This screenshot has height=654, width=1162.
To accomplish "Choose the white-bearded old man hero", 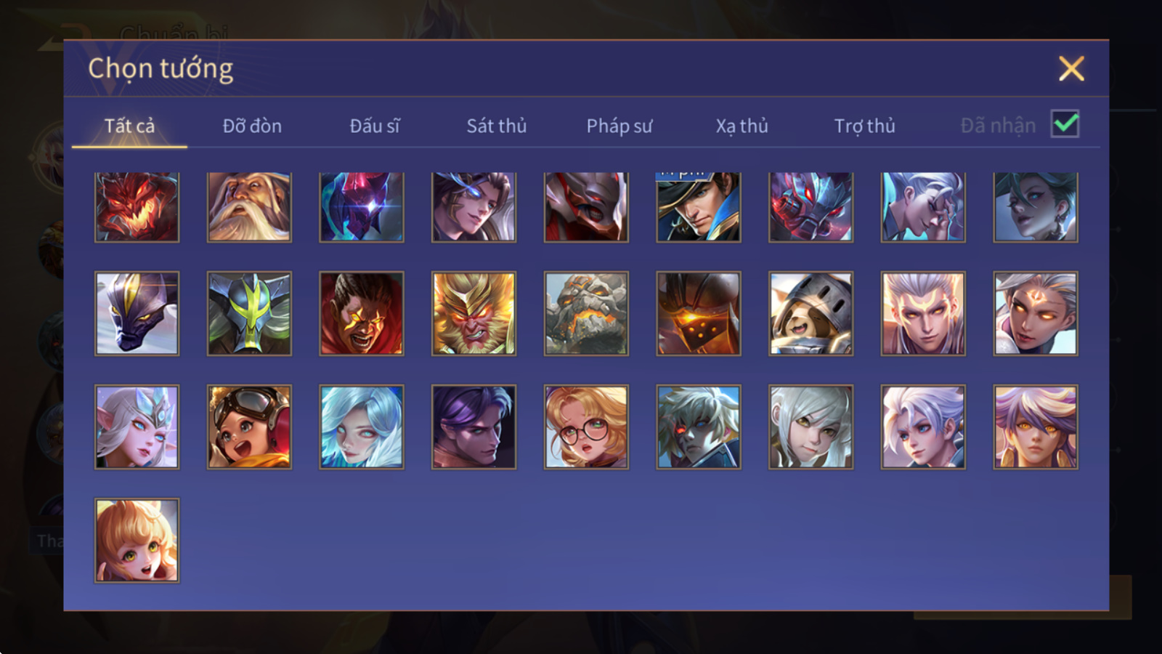I will tap(249, 206).
